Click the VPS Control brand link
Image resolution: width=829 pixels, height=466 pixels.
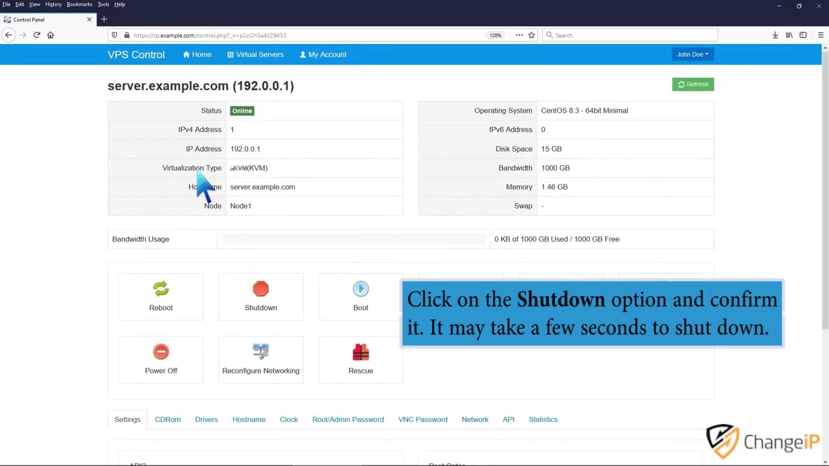(136, 54)
